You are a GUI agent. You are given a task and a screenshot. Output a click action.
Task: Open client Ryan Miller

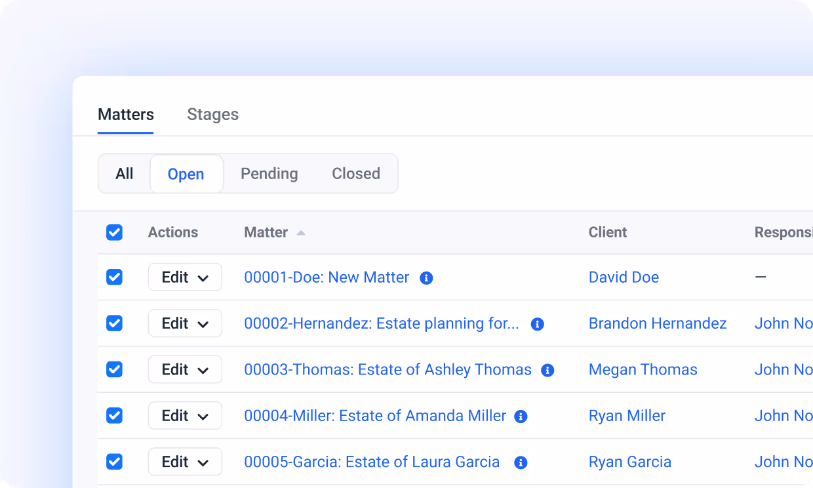coord(627,416)
